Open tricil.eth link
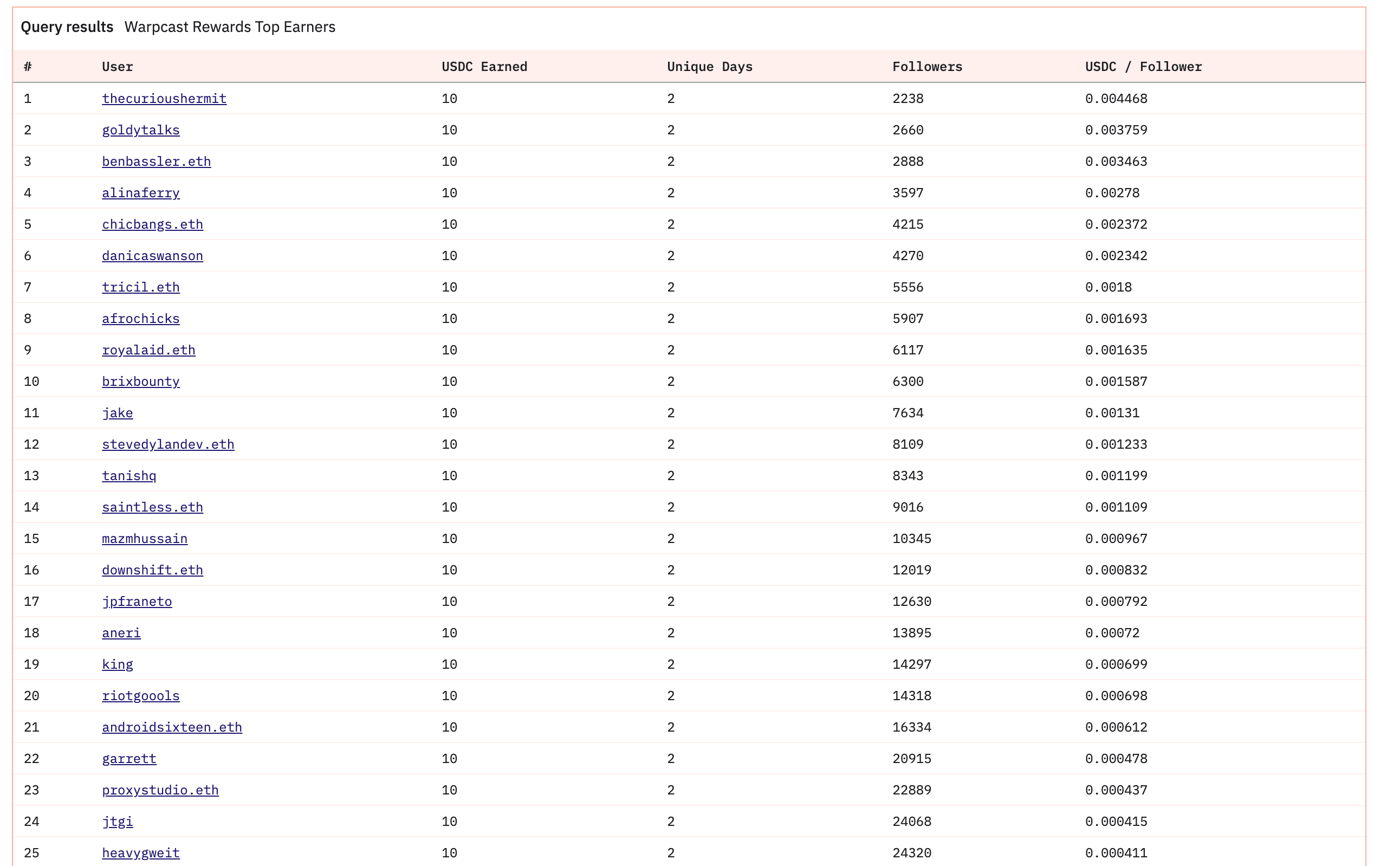The image size is (1374, 866). point(140,287)
